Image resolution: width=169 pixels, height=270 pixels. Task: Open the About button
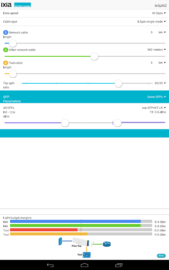pos(161,255)
